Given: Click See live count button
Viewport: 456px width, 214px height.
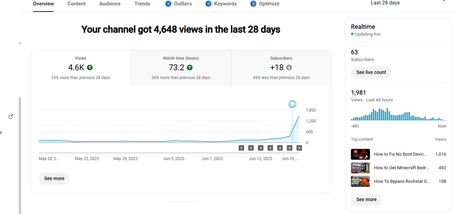Looking at the screenshot, I should click(371, 72).
